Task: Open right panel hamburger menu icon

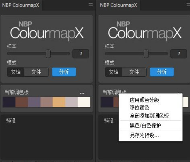Action: [188, 5]
